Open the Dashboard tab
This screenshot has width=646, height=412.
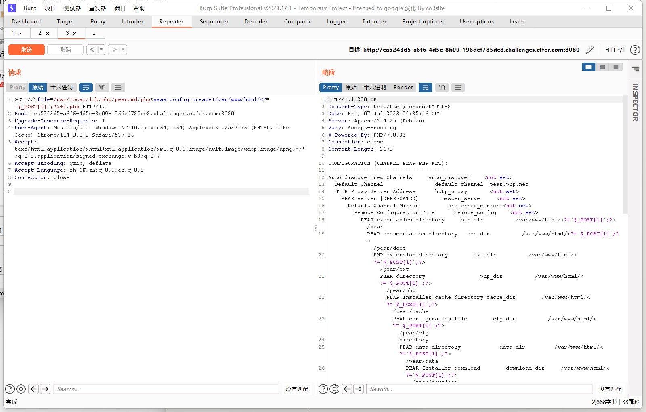click(26, 22)
